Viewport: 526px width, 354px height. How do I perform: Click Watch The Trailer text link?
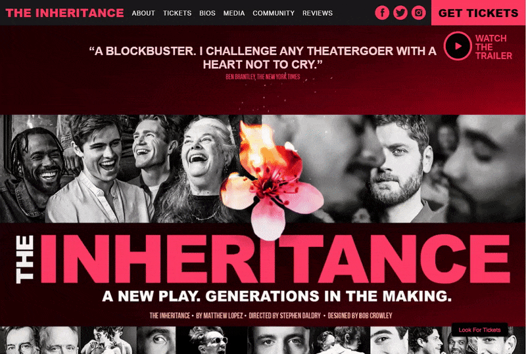coord(494,47)
